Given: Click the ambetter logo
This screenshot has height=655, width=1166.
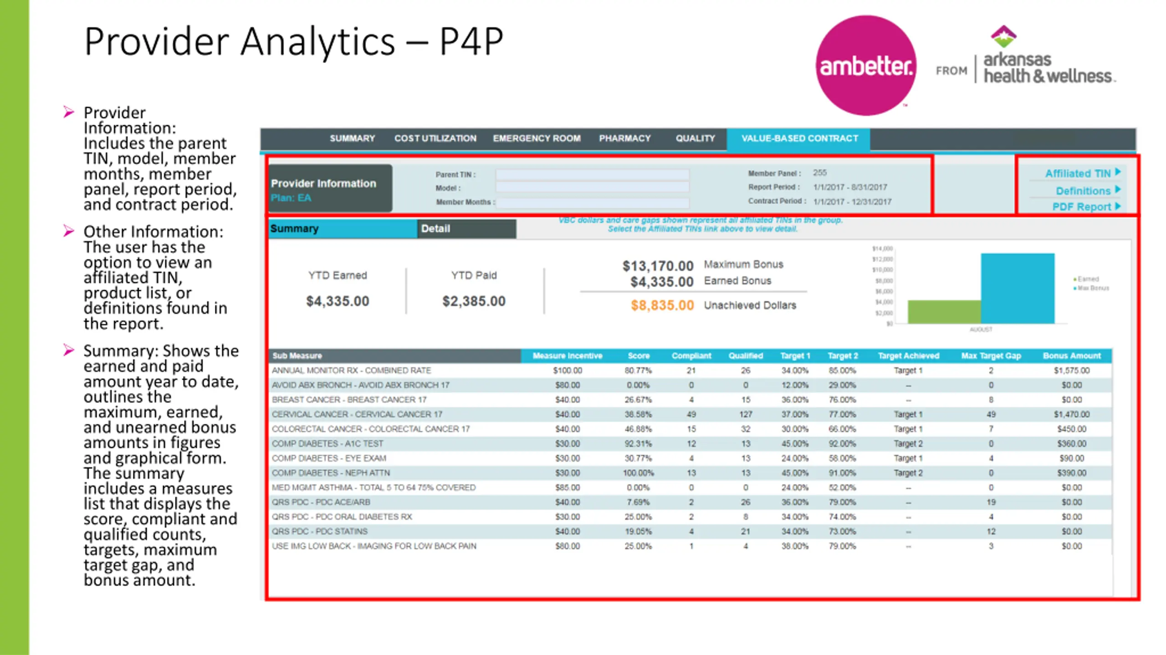Looking at the screenshot, I should click(866, 65).
